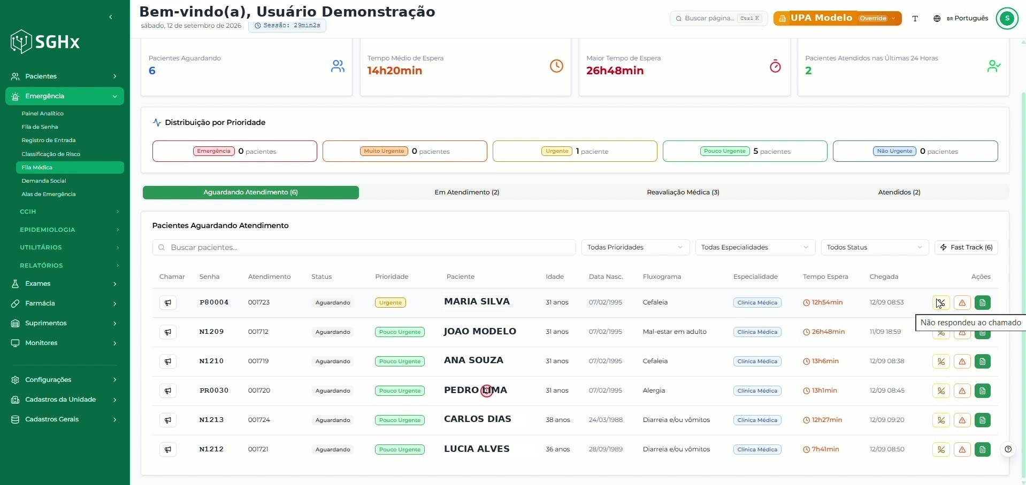
Task: Open Todas Especialidades dropdown filter
Action: coord(755,247)
